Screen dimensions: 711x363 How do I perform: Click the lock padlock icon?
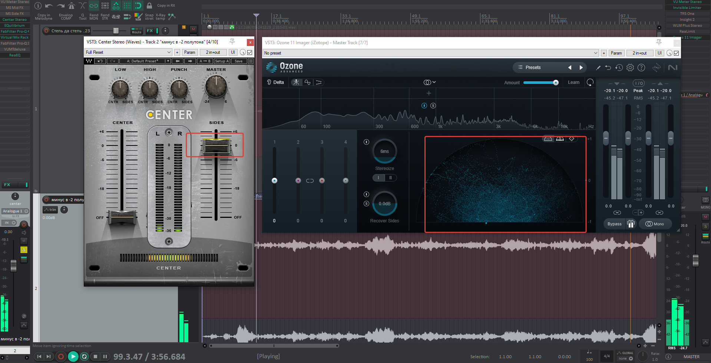click(149, 6)
